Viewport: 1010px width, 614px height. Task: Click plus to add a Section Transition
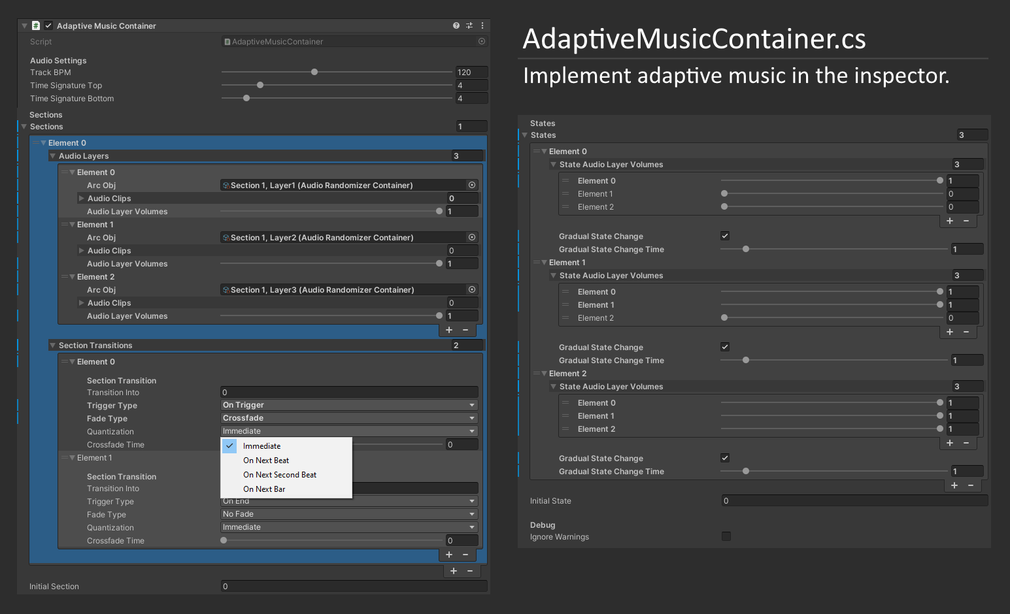[x=448, y=555]
